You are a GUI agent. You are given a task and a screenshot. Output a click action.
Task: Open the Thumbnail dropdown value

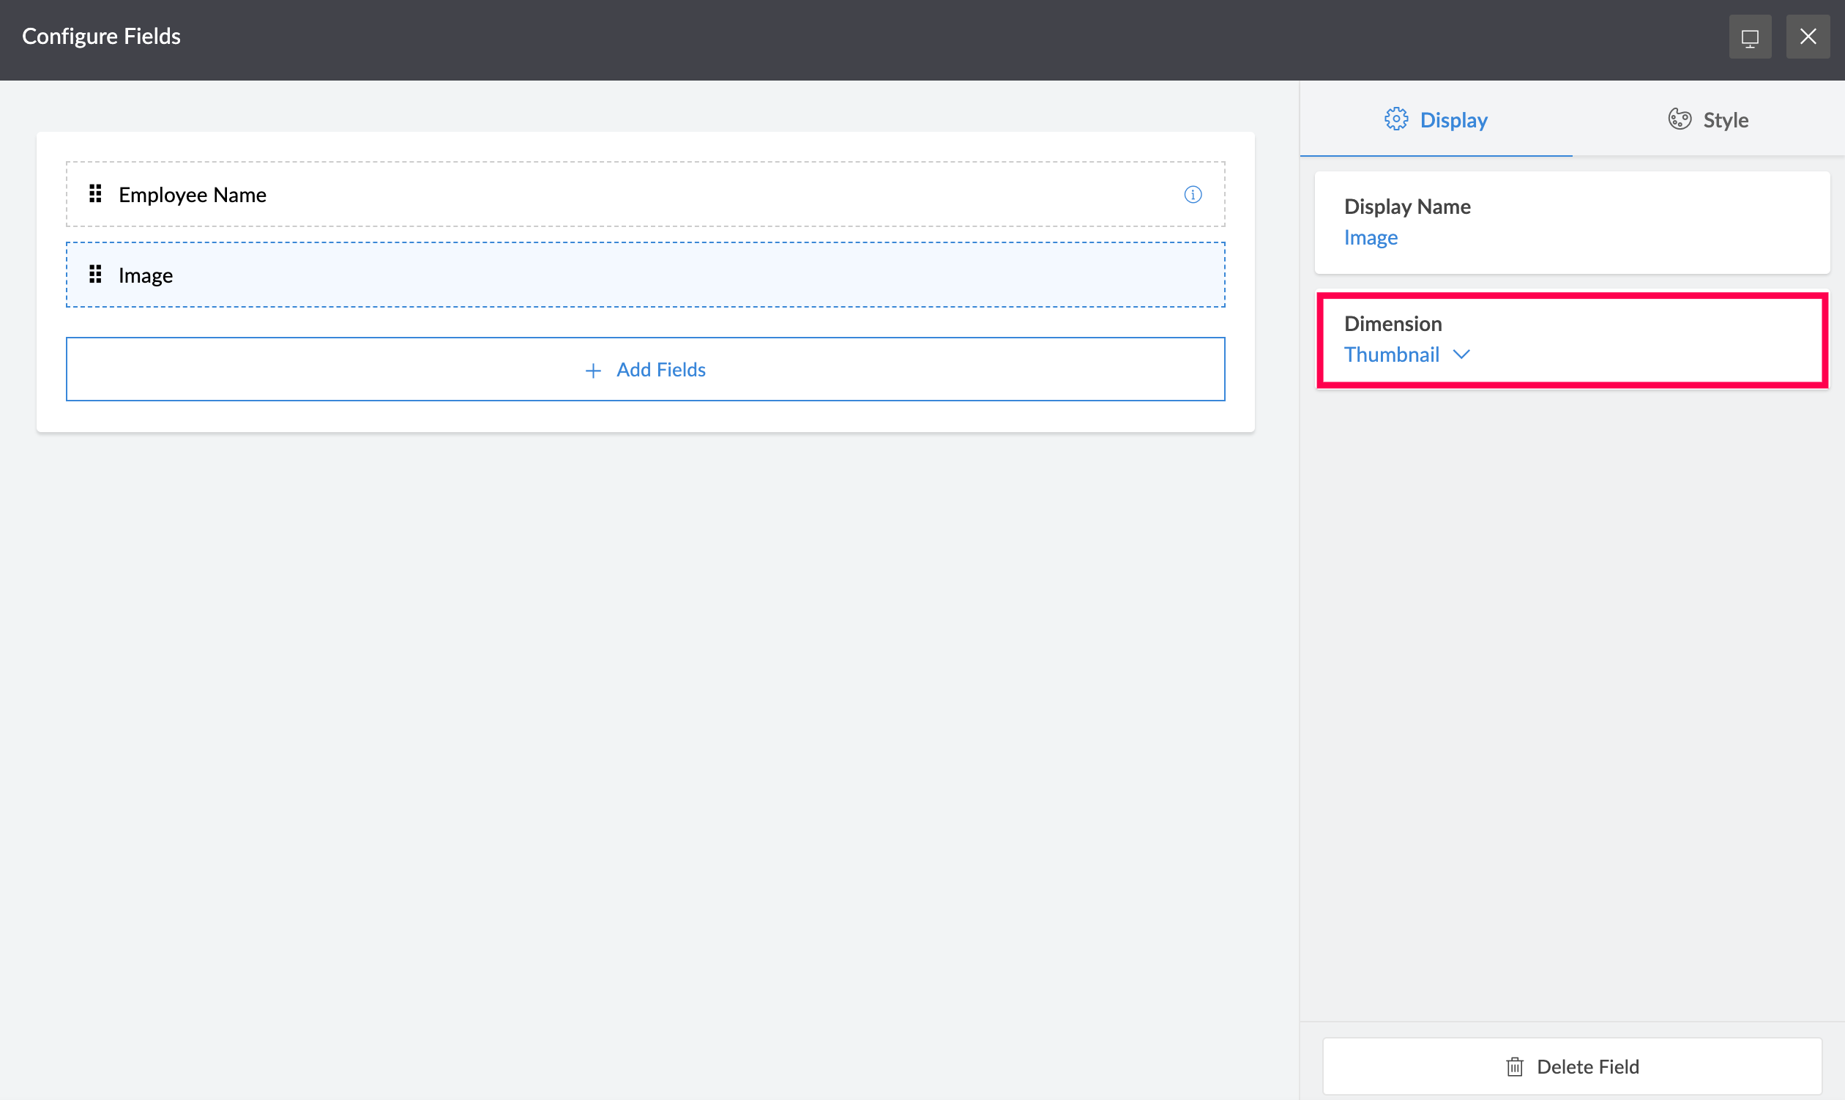[x=1392, y=355]
